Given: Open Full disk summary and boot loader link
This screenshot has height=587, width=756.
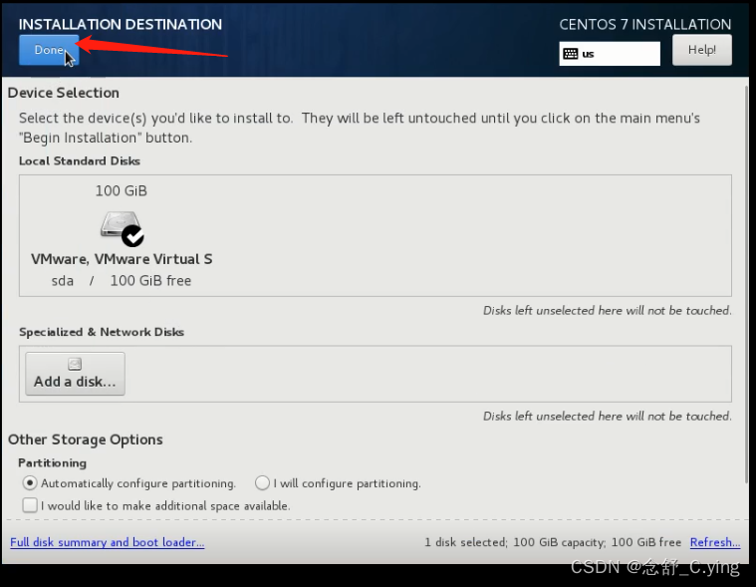Looking at the screenshot, I should [107, 542].
